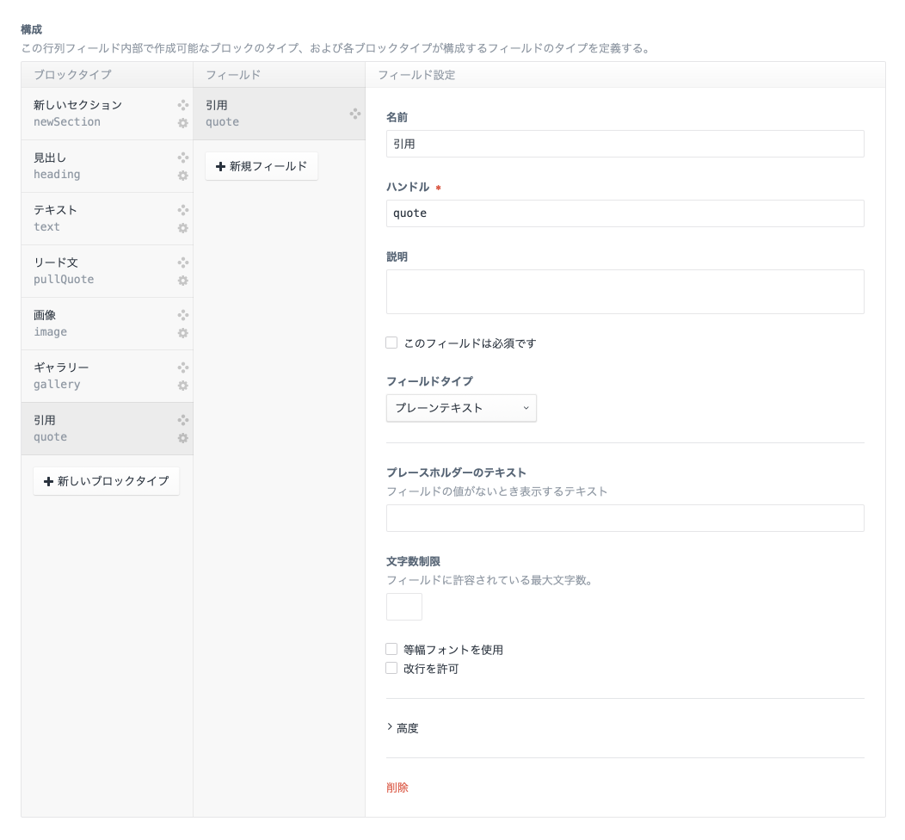The width and height of the screenshot is (905, 840).
Task: Enable the このフィールドは必須です checkbox
Action: pos(391,343)
